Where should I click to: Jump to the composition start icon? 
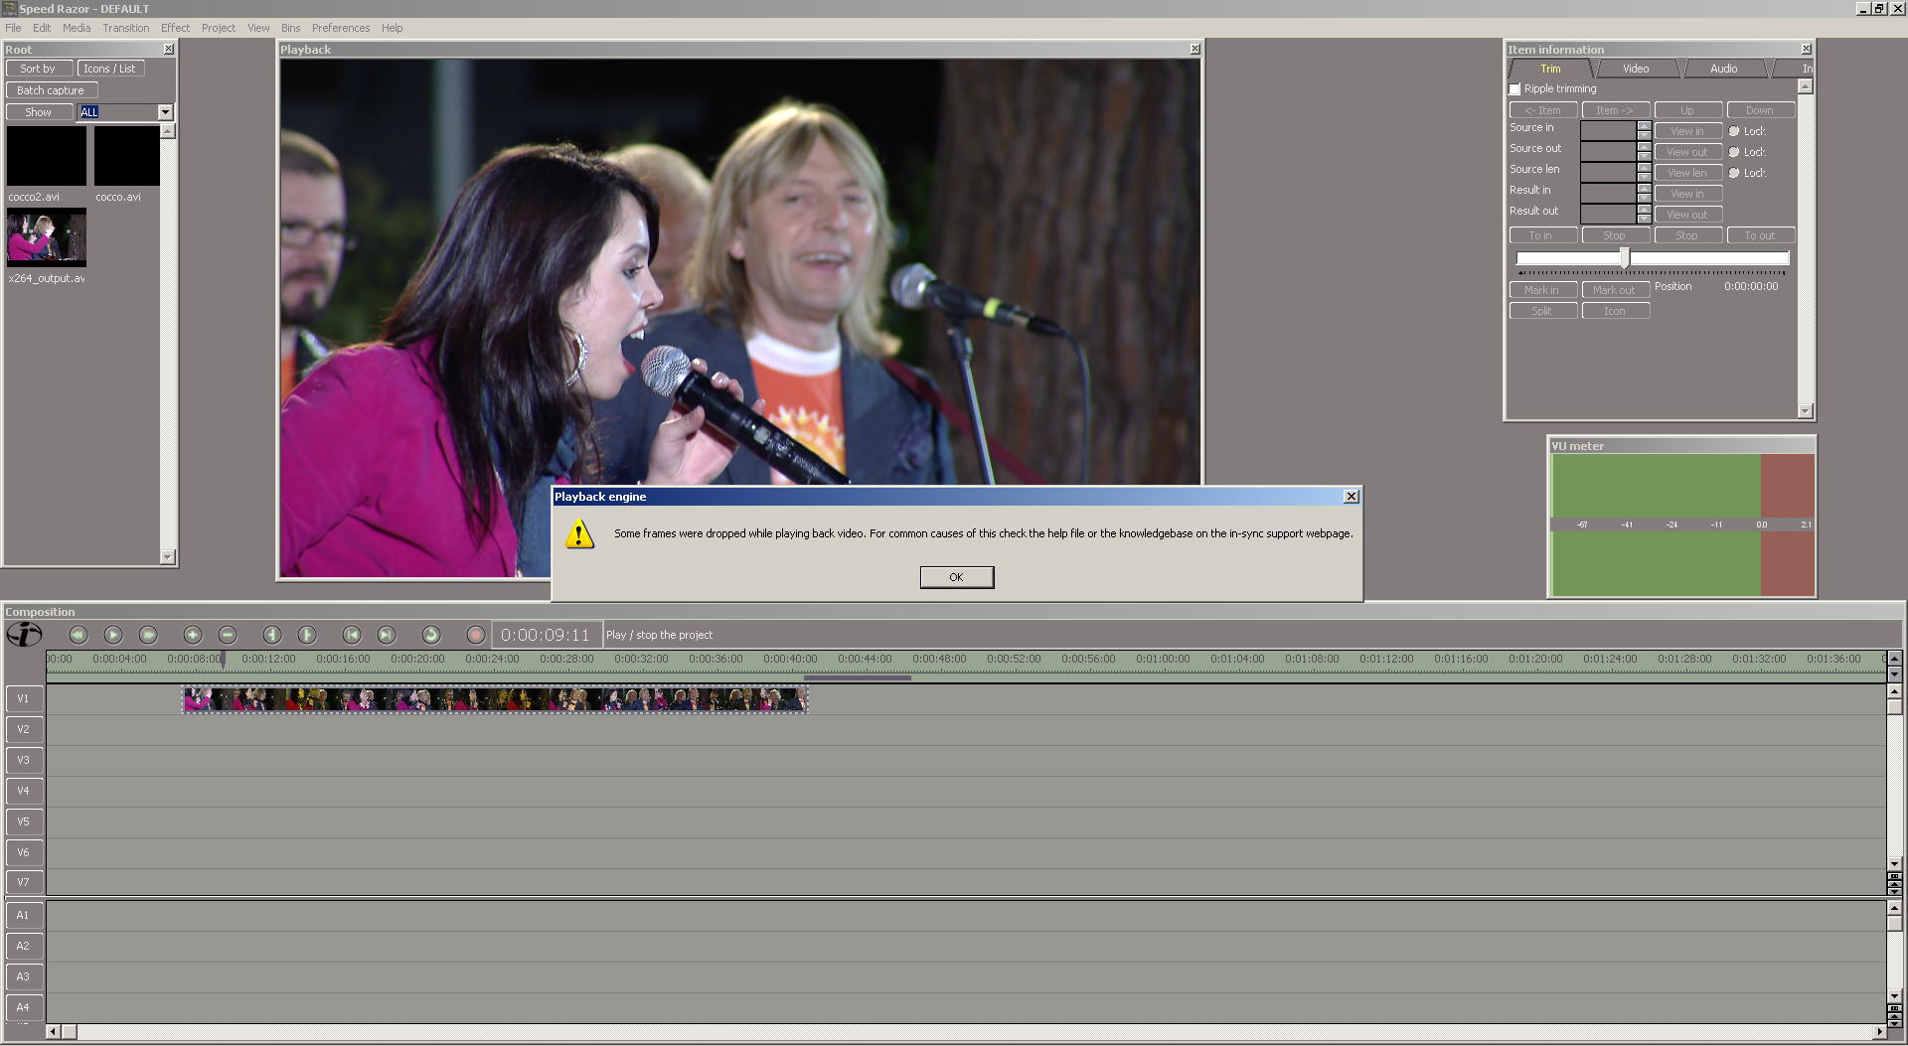(352, 635)
